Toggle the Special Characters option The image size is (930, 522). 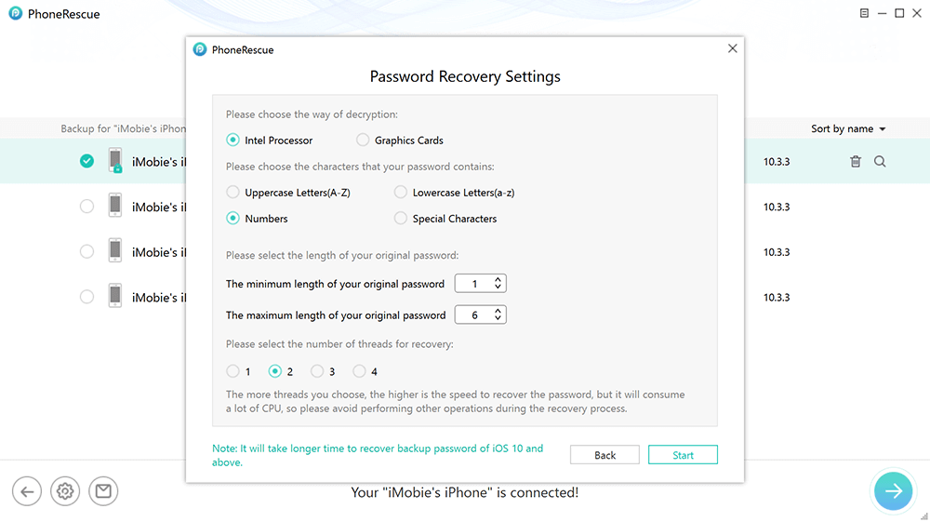(x=401, y=219)
